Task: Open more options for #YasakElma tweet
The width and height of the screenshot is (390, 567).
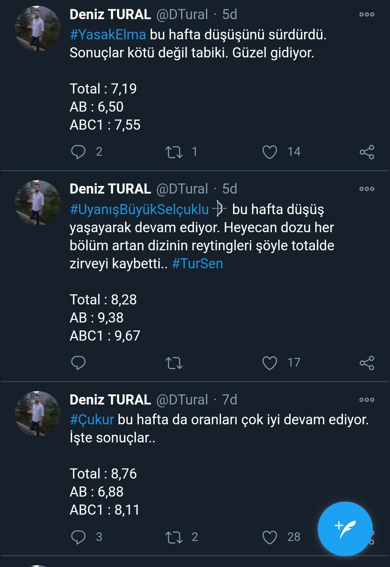Action: (x=367, y=14)
